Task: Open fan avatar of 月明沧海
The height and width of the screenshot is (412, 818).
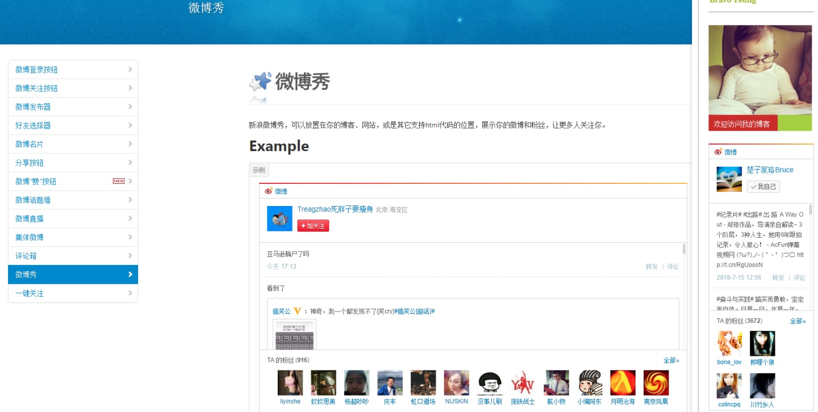Action: (623, 383)
